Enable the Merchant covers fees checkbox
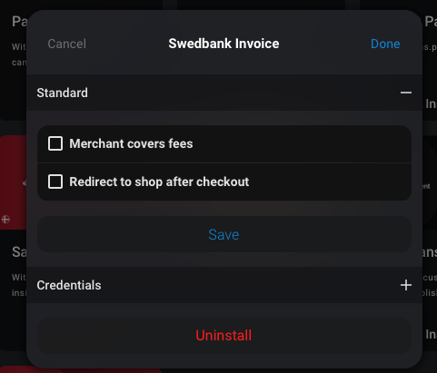437x373 pixels. click(x=55, y=143)
